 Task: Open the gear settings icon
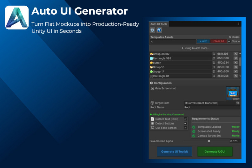[x=152, y=30]
